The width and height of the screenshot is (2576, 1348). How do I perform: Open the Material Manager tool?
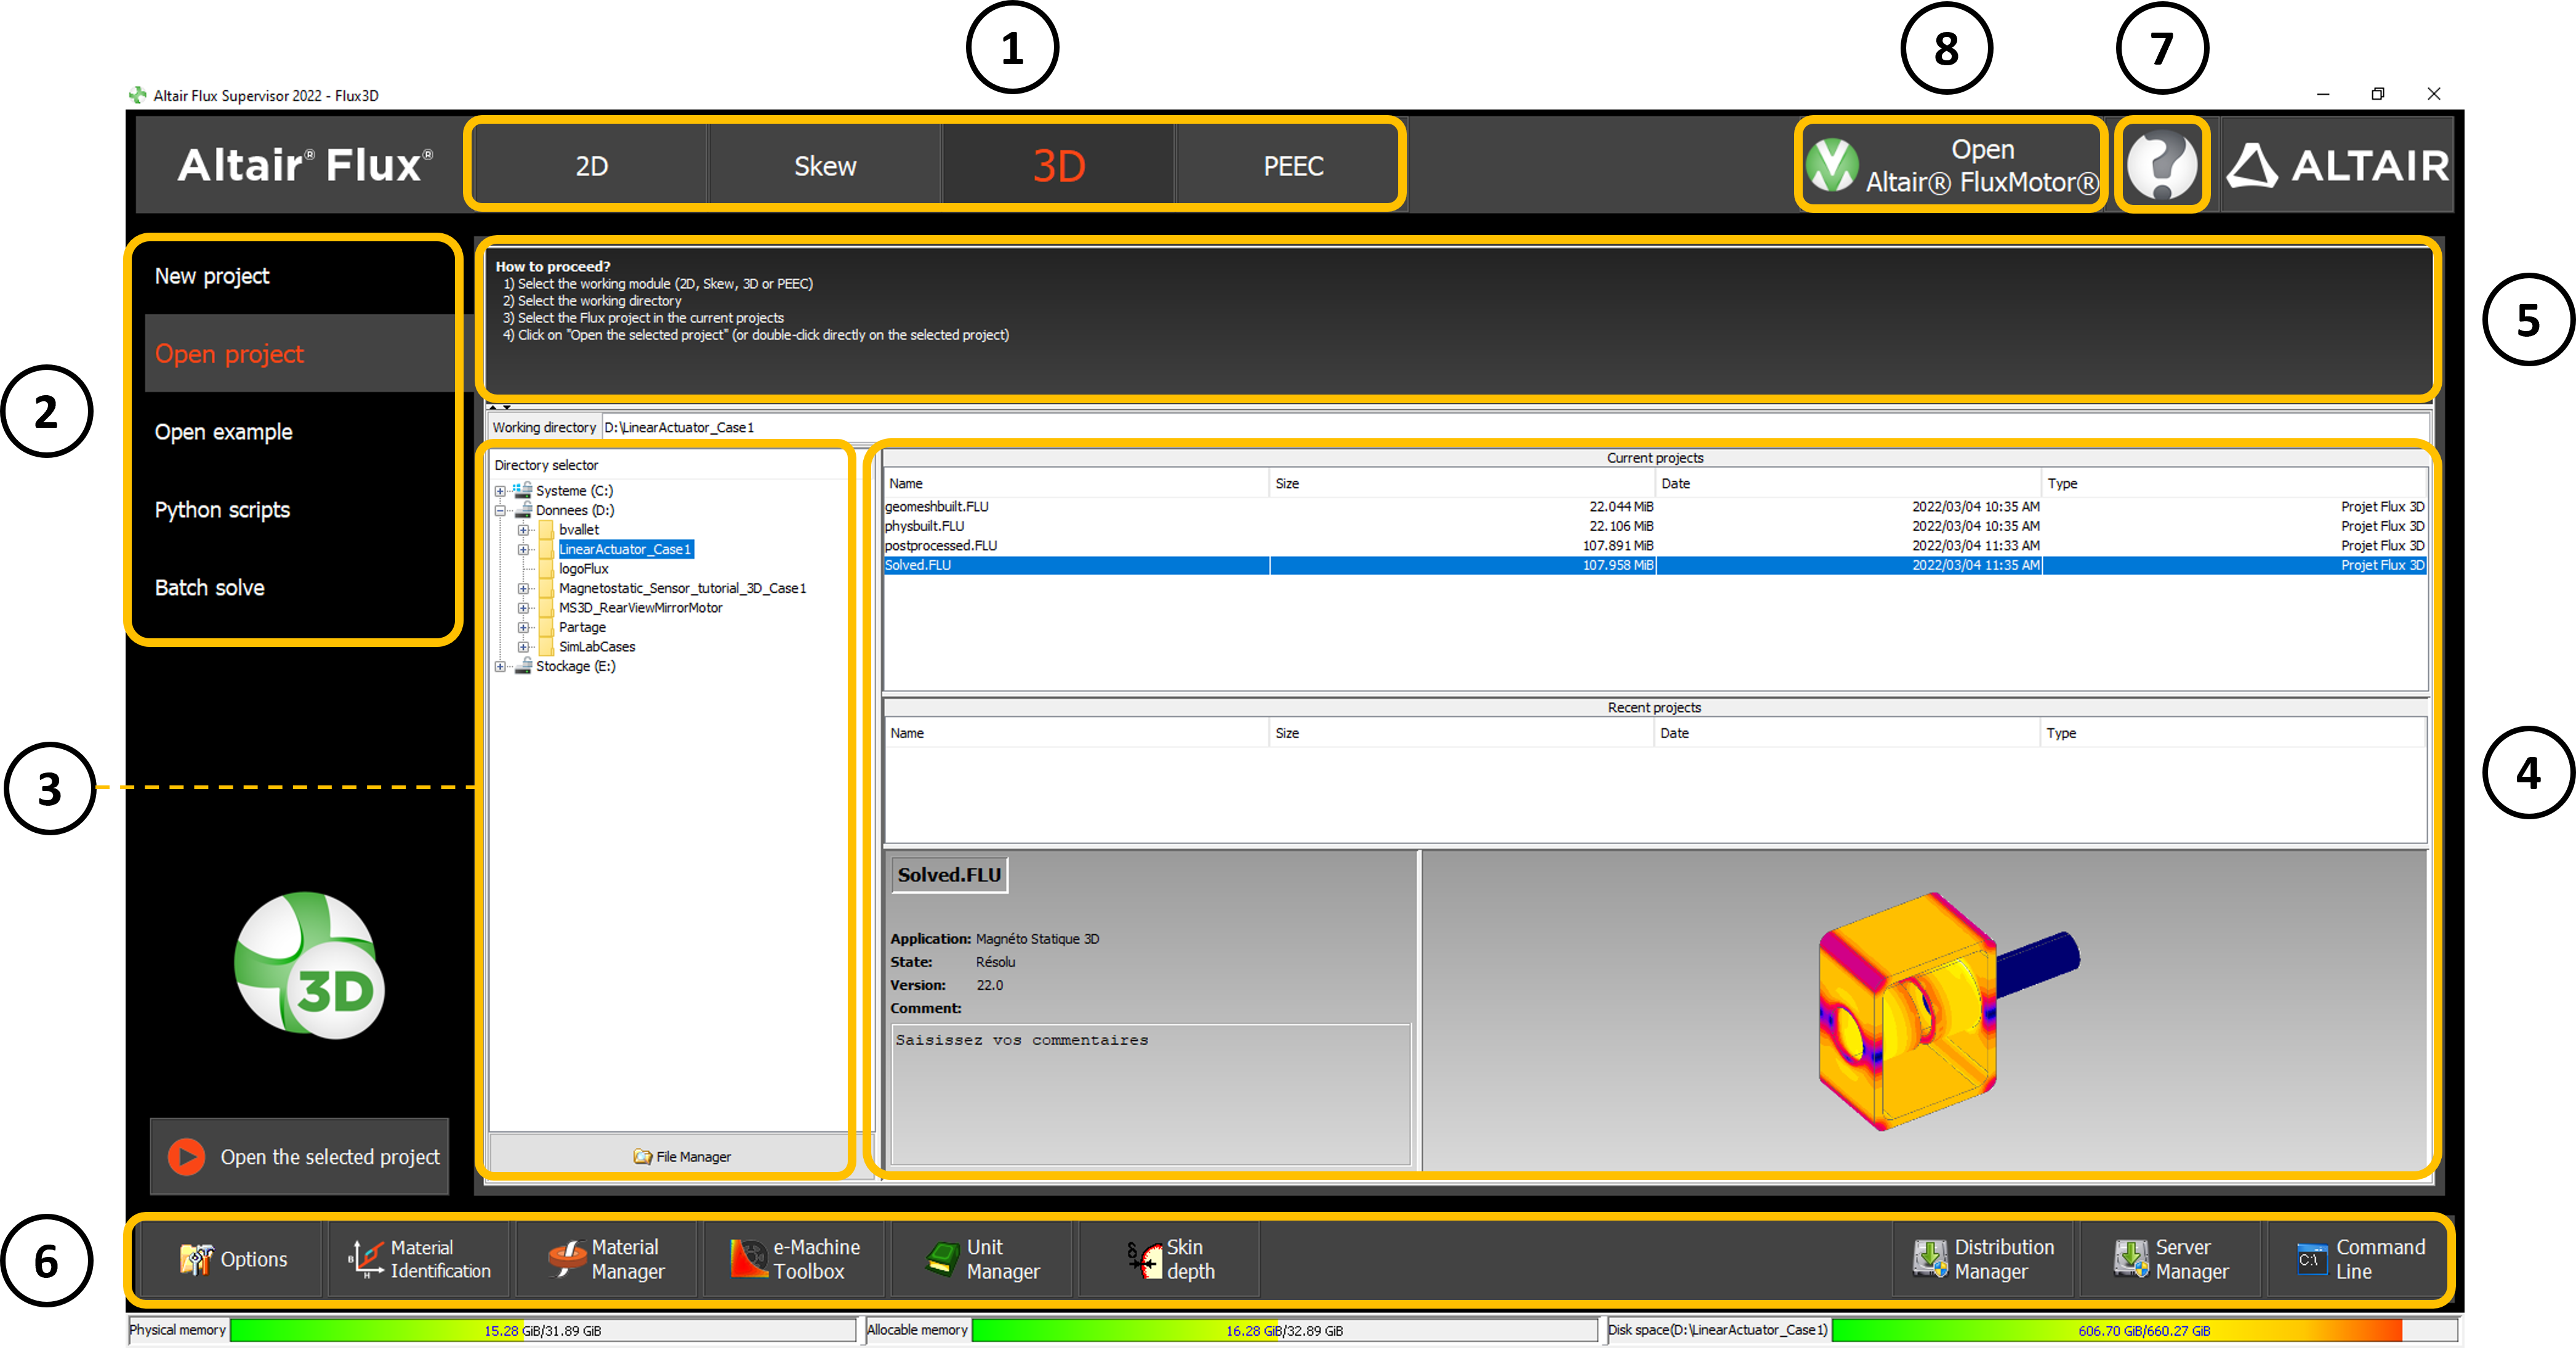pos(607,1259)
